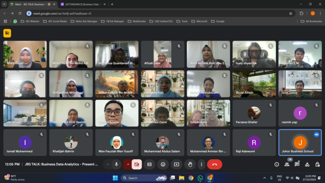Open the in-call chat panel
The width and height of the screenshot is (325, 183).
click(x=297, y=164)
